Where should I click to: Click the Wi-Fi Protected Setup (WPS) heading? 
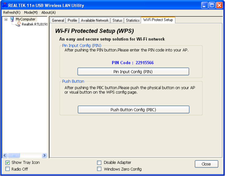pyautogui.click(x=95, y=31)
